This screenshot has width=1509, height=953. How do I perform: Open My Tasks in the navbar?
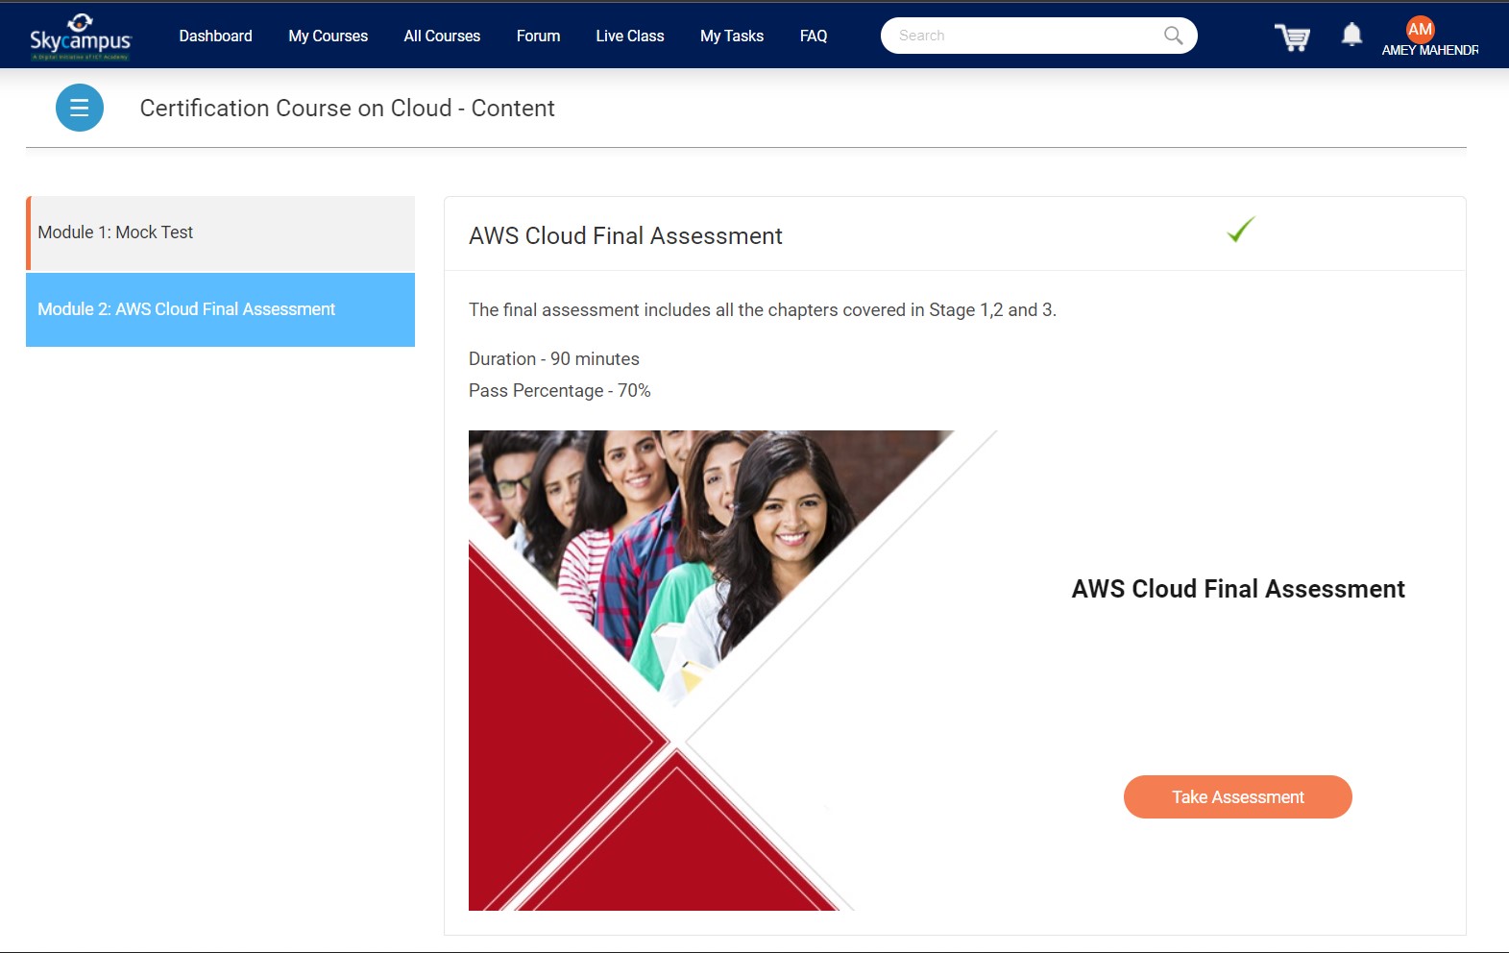[x=731, y=36]
